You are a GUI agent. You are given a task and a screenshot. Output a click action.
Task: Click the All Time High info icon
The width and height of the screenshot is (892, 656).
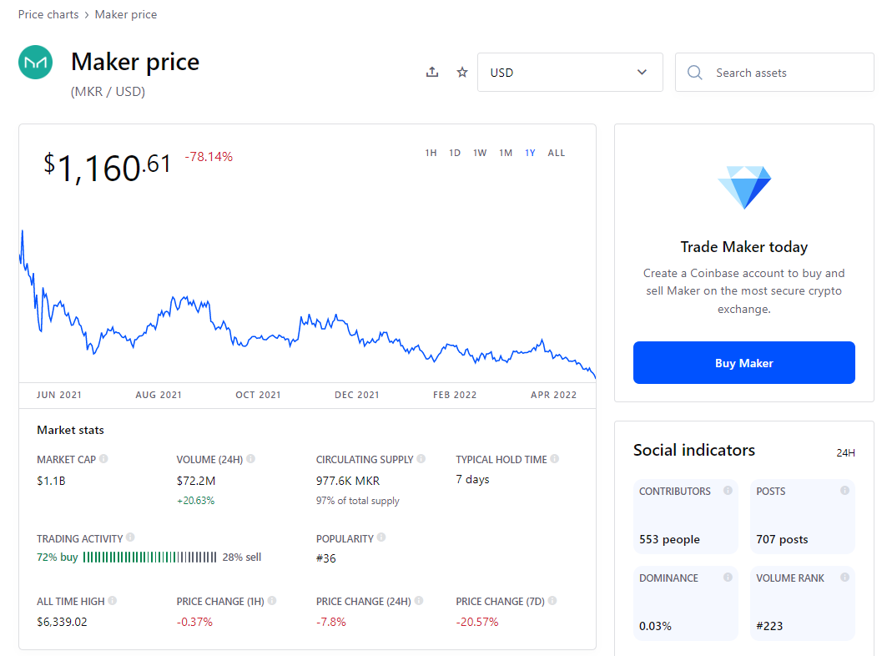[113, 600]
